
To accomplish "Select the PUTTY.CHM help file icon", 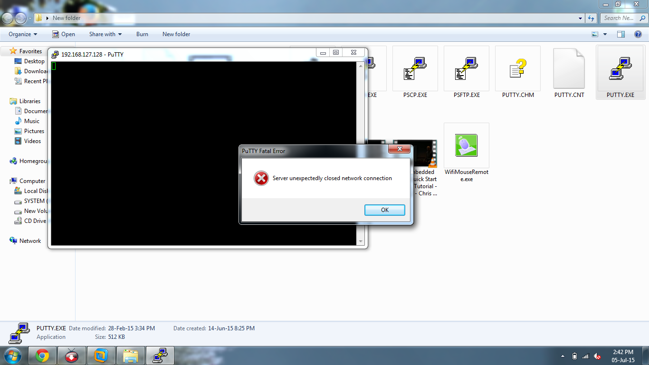I will coord(518,68).
